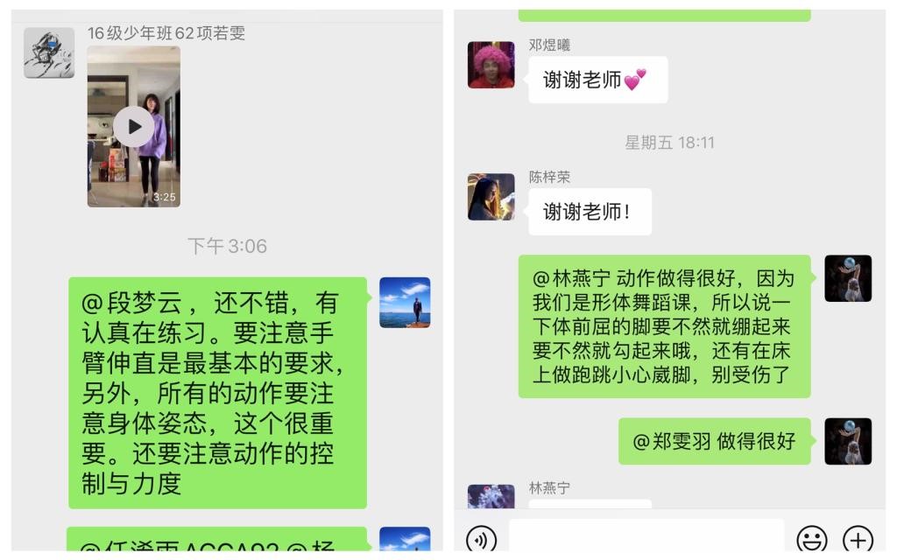This screenshot has width=897, height=560.
Task: Tap the sender name 16级少年班62项若雯
Action: 166,33
